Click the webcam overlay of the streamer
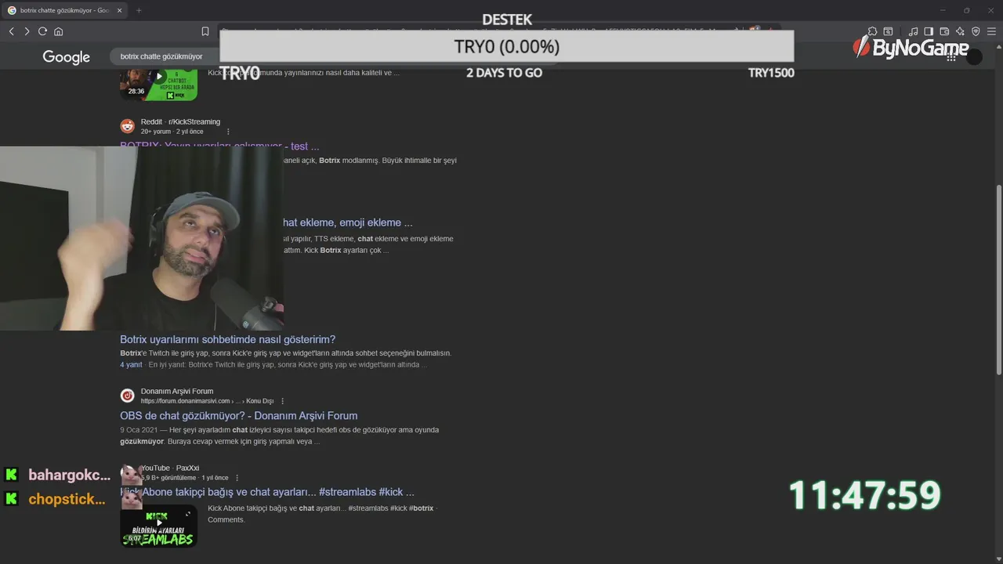 (142, 238)
